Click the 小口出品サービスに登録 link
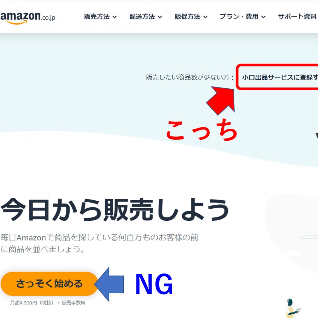Viewport: 318px width, 318px height. [280, 77]
